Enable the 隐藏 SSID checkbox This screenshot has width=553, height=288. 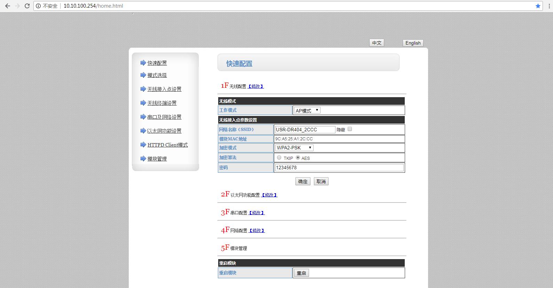coord(350,129)
